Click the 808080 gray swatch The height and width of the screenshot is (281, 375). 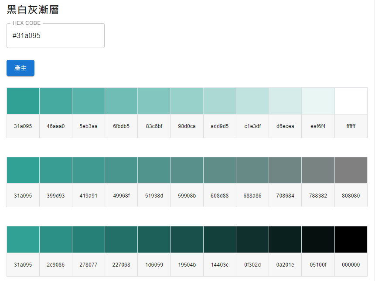(351, 170)
